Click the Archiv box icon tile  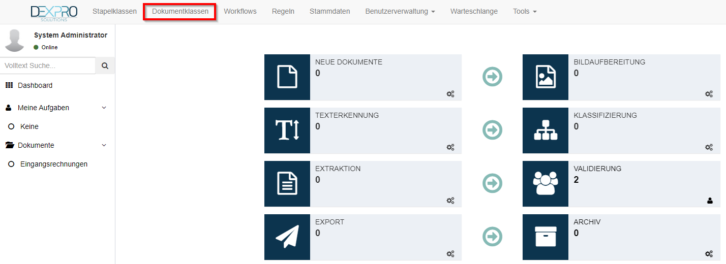click(545, 237)
